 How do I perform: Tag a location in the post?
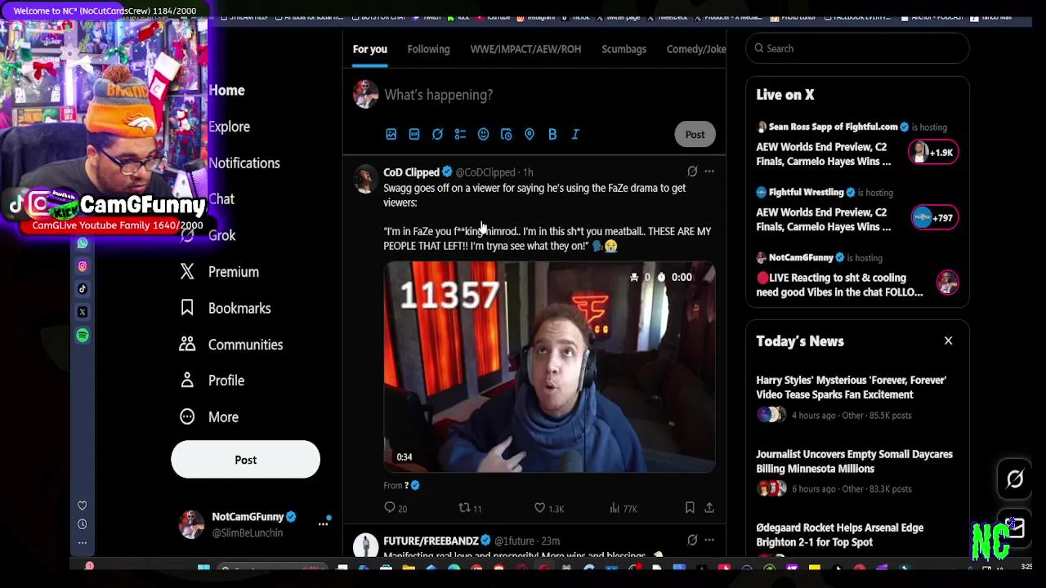(530, 134)
